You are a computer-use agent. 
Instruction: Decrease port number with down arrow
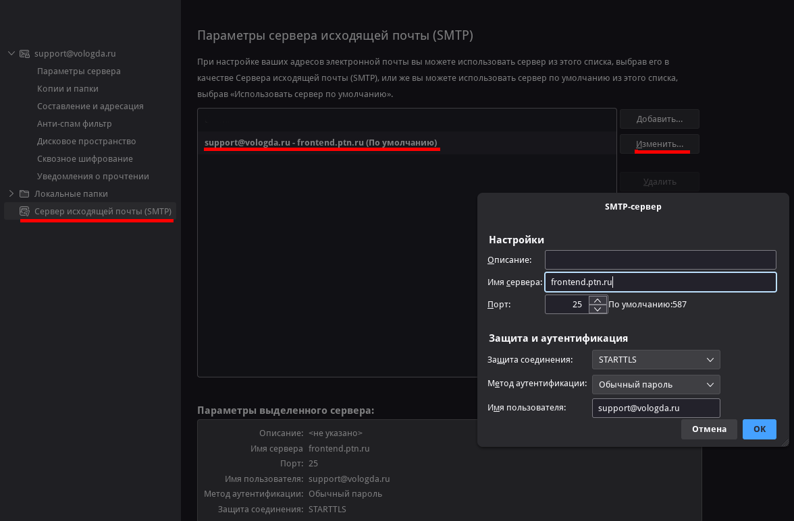(598, 309)
